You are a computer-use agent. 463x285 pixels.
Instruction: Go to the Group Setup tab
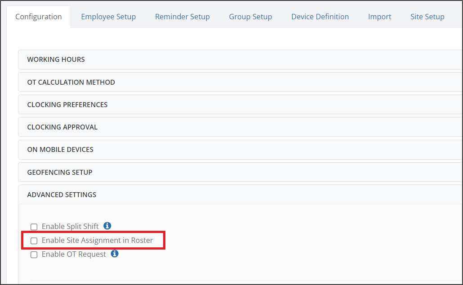coord(250,17)
